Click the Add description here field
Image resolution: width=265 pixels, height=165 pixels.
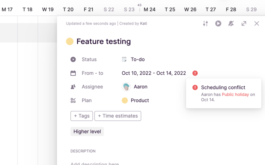tap(94, 163)
